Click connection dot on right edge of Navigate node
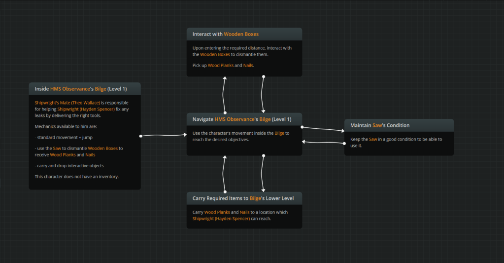 click(x=302, y=127)
